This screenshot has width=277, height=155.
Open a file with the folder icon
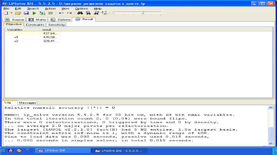(x=18, y=13)
